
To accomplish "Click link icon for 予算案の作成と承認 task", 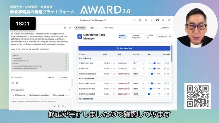I will 165,63.
